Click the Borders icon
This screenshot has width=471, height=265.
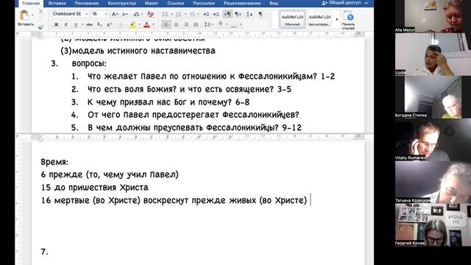pos(234,24)
